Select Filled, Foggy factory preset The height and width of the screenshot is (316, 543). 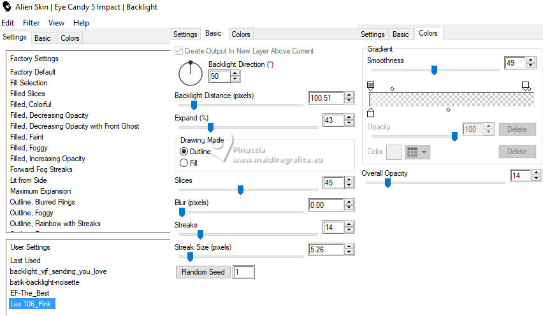[x=31, y=148]
